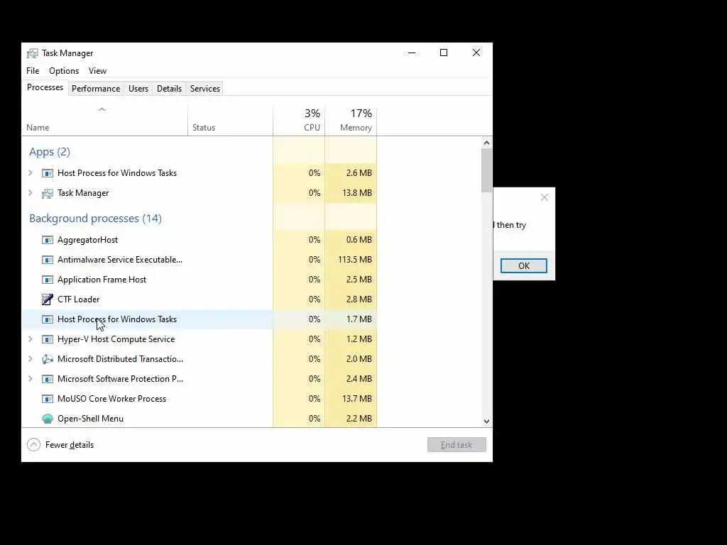
Task: Click the Task Manager title bar icon
Action: [33, 53]
